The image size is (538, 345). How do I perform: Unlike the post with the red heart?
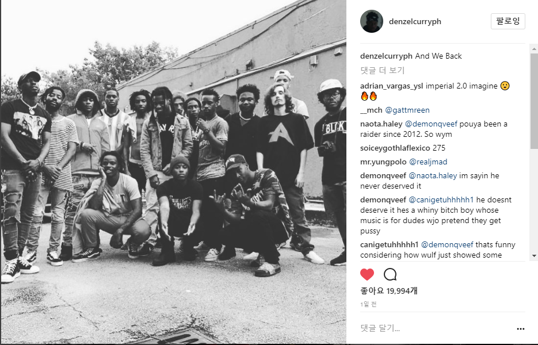pyautogui.click(x=367, y=274)
